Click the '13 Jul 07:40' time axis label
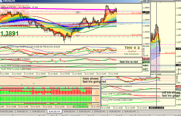Screen dimensions: 181x116 pyautogui.click(x=65, y=74)
